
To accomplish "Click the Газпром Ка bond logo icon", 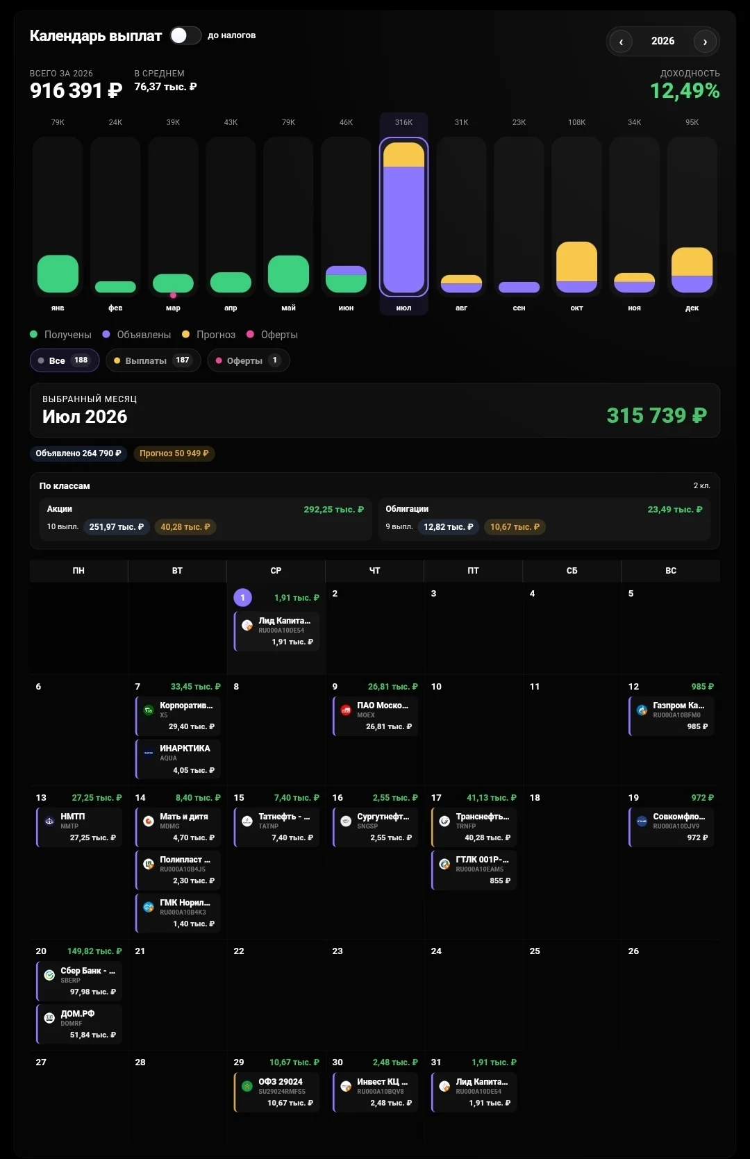I will pos(642,710).
